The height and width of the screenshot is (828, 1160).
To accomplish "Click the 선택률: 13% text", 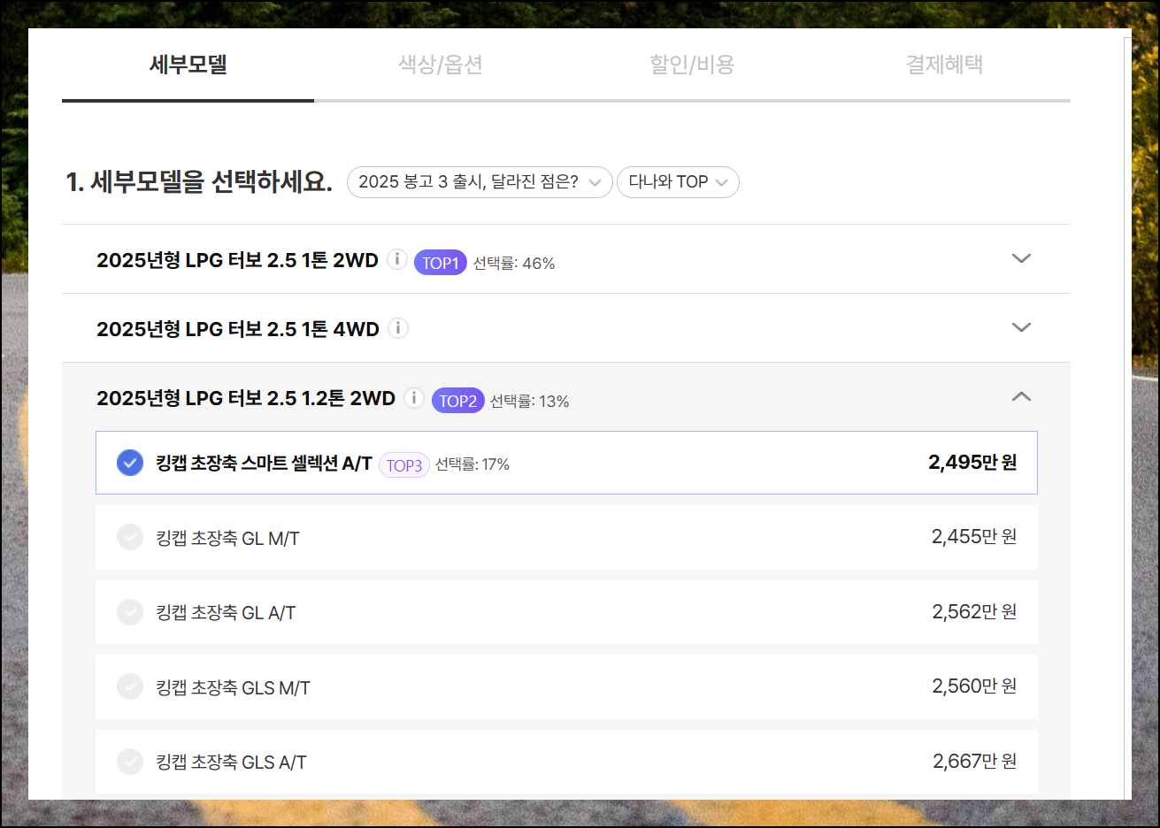I will pyautogui.click(x=530, y=402).
